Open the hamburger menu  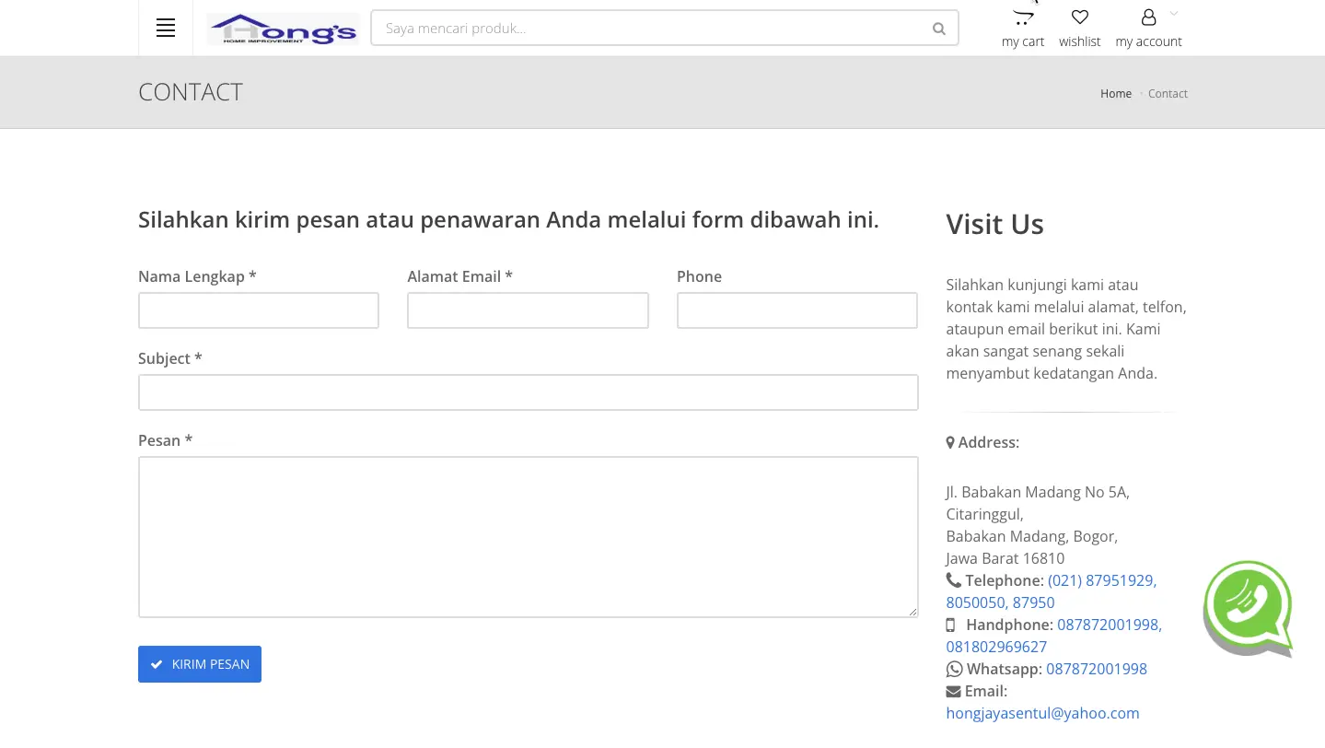(x=166, y=29)
